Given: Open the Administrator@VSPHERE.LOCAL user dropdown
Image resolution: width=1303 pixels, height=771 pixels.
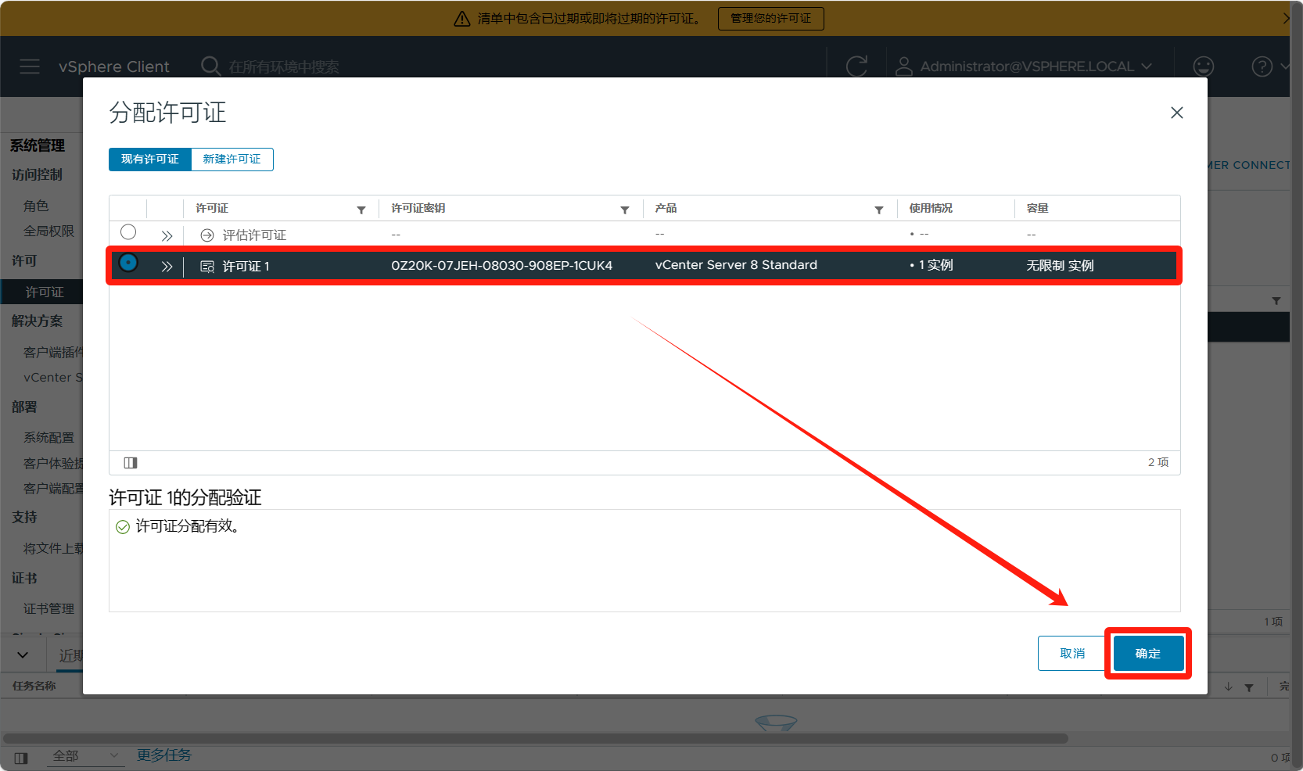Looking at the screenshot, I should (1025, 66).
